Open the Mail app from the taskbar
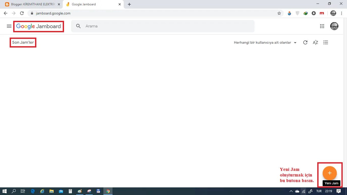 tap(61, 191)
